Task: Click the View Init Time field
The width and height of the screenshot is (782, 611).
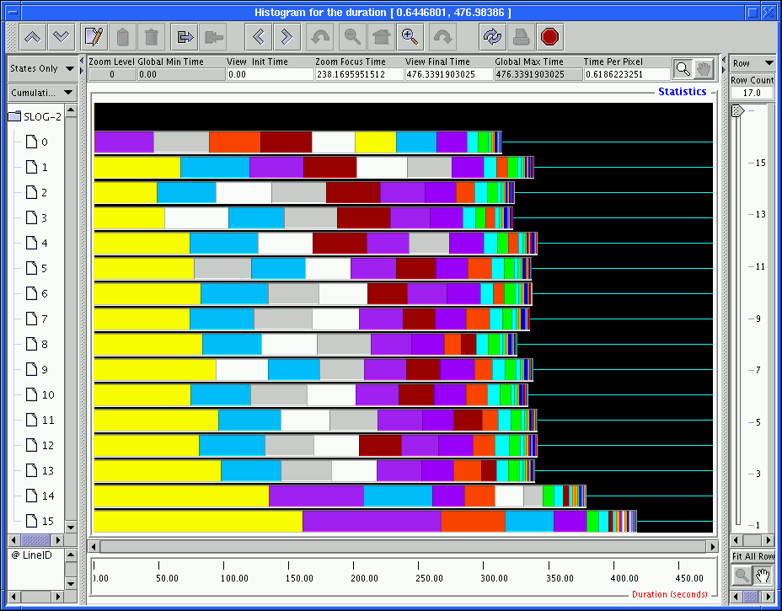Action: coord(270,74)
